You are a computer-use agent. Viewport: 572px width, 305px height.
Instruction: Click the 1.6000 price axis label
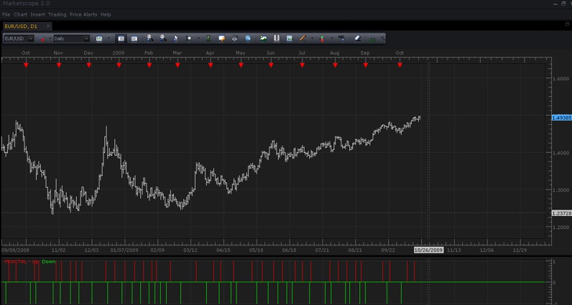561,78
